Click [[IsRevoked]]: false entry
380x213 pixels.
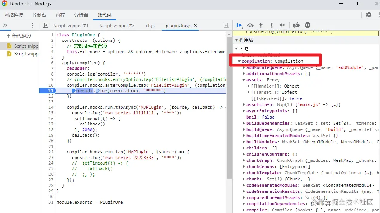point(277,98)
